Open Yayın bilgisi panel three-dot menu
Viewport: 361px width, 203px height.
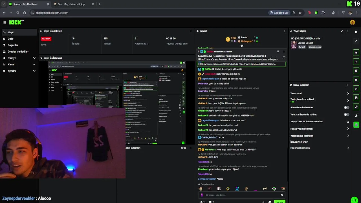[x=347, y=31]
